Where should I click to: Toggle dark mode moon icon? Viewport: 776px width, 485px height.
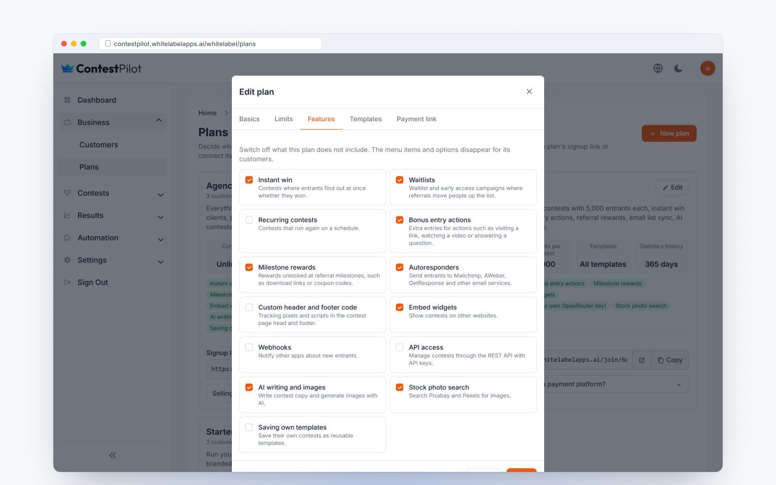pyautogui.click(x=678, y=68)
